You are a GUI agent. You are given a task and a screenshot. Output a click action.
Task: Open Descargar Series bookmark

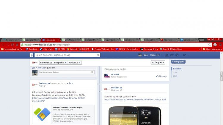(149, 49)
